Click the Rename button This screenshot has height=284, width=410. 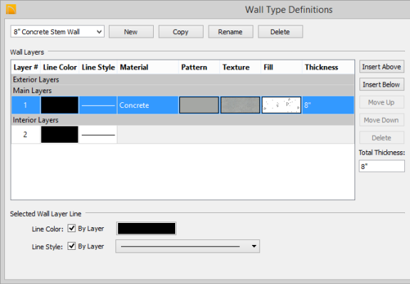click(x=231, y=31)
